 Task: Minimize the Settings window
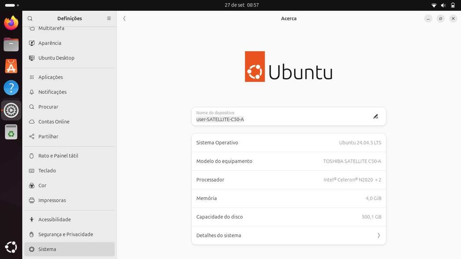(428, 18)
